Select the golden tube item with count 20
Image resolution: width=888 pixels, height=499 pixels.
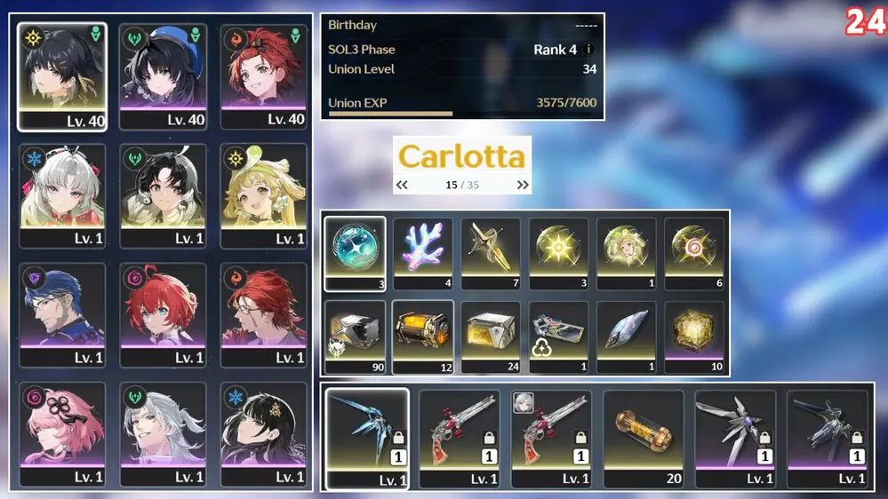643,439
